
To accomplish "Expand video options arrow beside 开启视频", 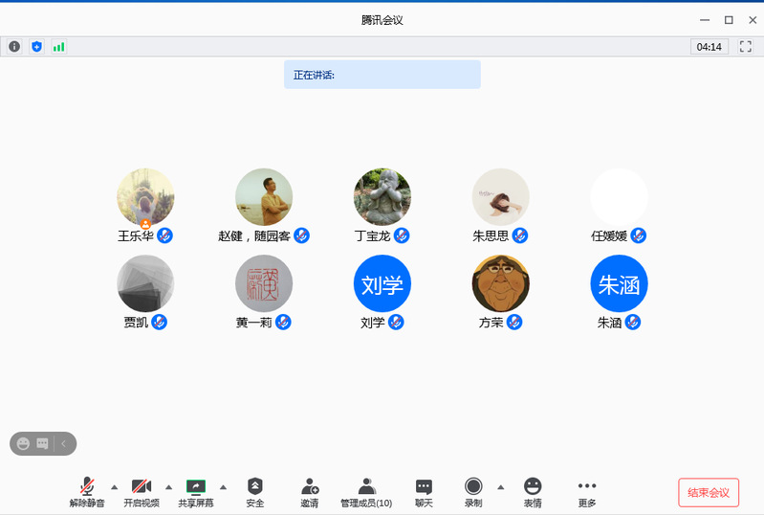I will coord(169,486).
